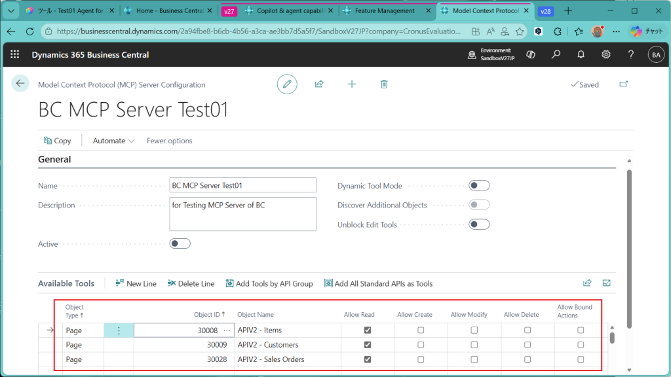671x377 pixels.
Task: Open the Business Central search magnifier
Action: 556,54
